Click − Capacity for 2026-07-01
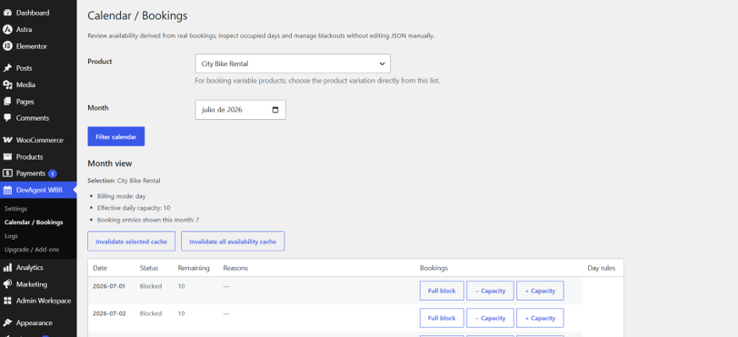 point(490,291)
